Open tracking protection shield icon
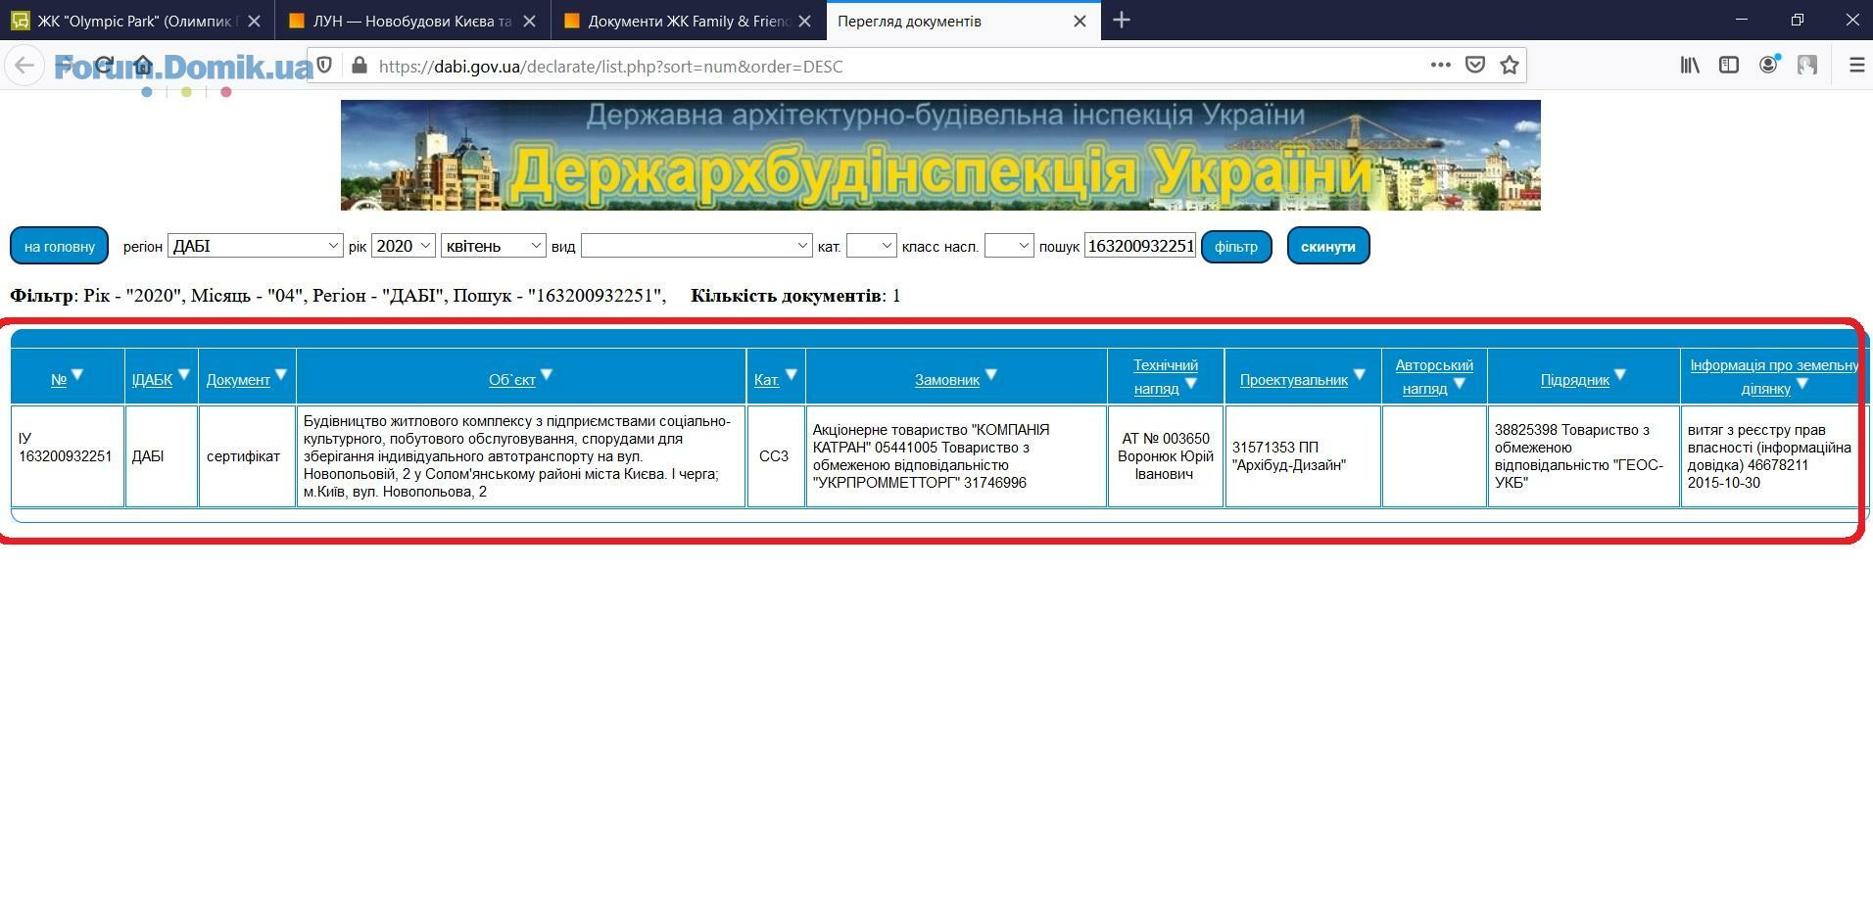 [x=324, y=66]
